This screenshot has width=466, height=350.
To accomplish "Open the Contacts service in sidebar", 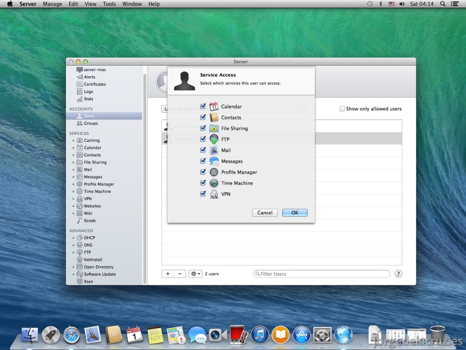I will [x=89, y=155].
